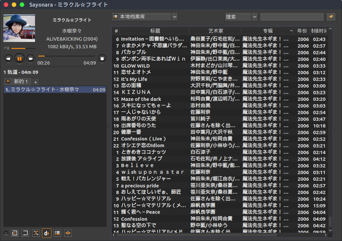
Task: Toggle repeat-one playlist mode
Action: click(15, 233)
